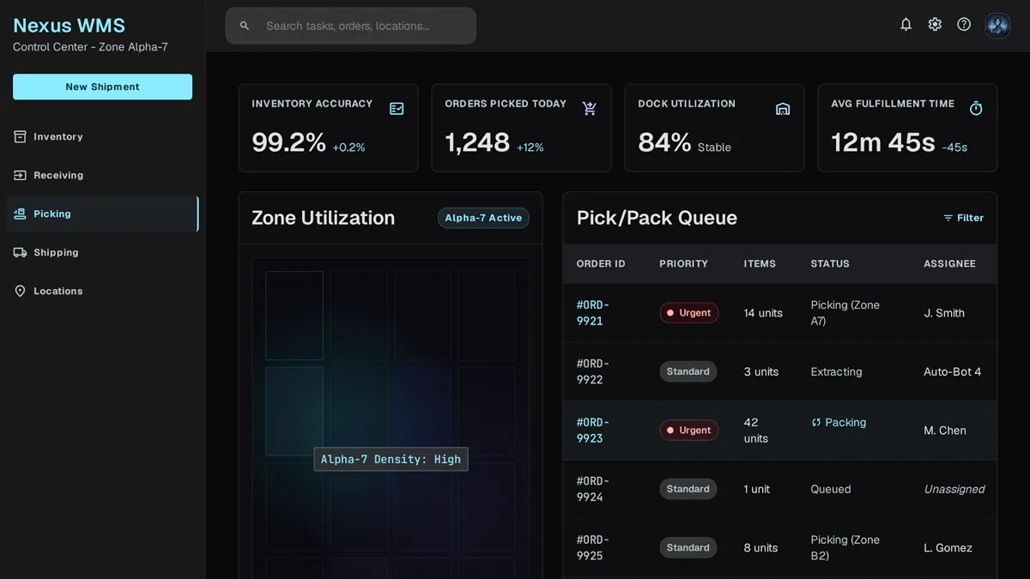
Task: Open order #ORD-9921 link
Action: (593, 313)
